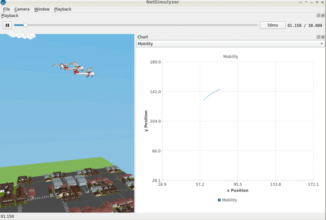Close the Playback panel
This screenshot has width=326, height=220.
323,16
